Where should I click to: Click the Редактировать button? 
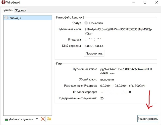tap(148, 119)
